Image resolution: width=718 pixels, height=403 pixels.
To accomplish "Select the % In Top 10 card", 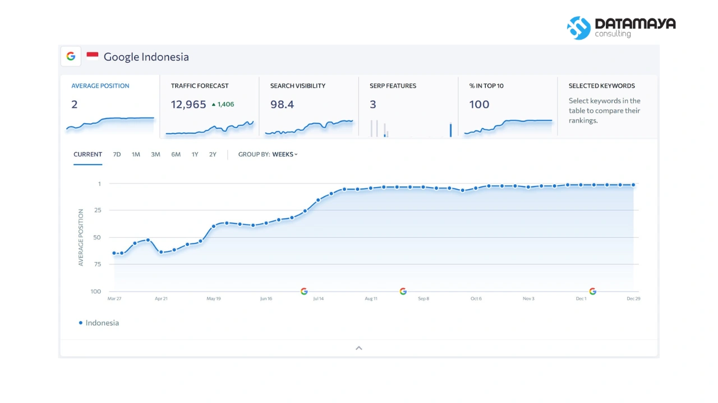I will click(x=508, y=106).
